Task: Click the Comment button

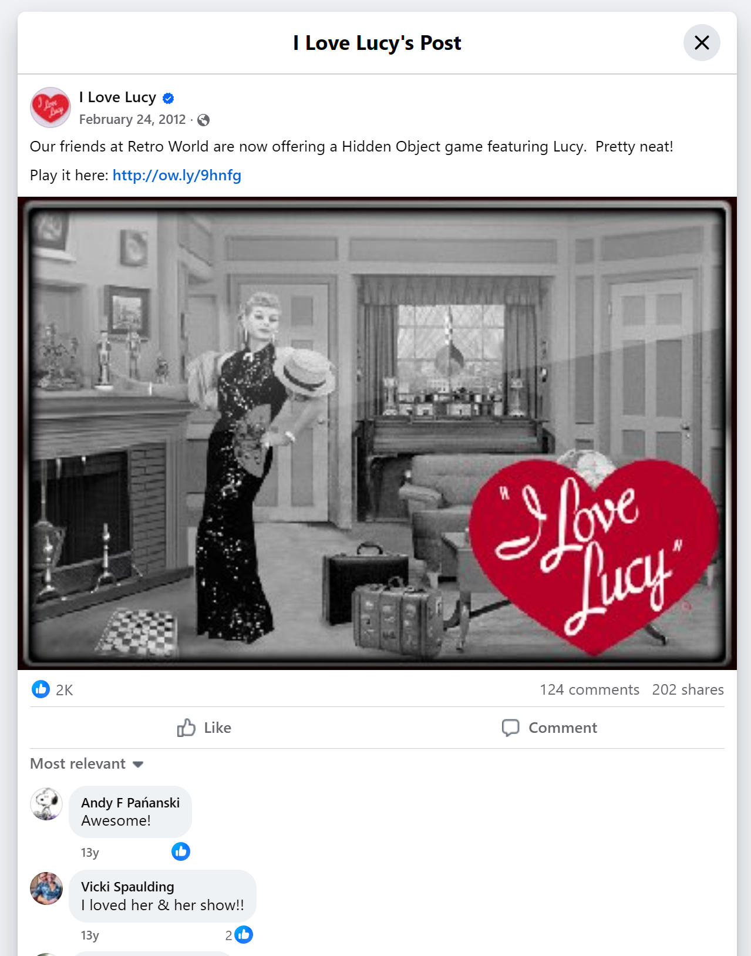Action: 550,728
